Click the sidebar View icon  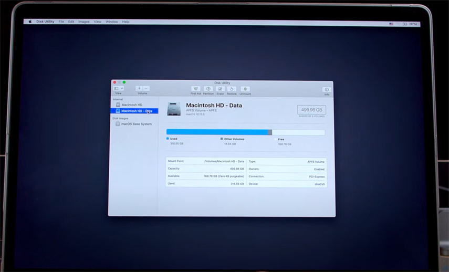pyautogui.click(x=116, y=88)
